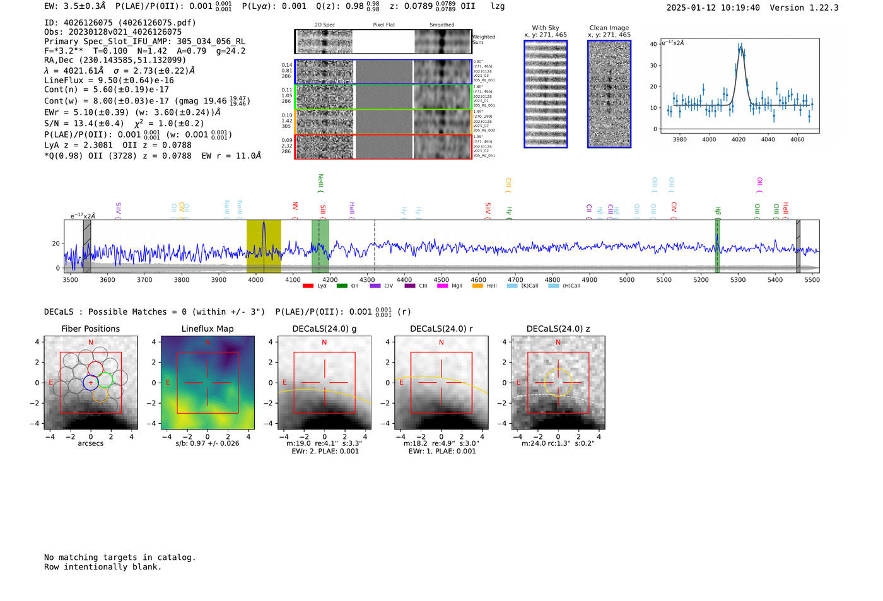
Task: Click the orange fiber circle
Action: [x=100, y=394]
